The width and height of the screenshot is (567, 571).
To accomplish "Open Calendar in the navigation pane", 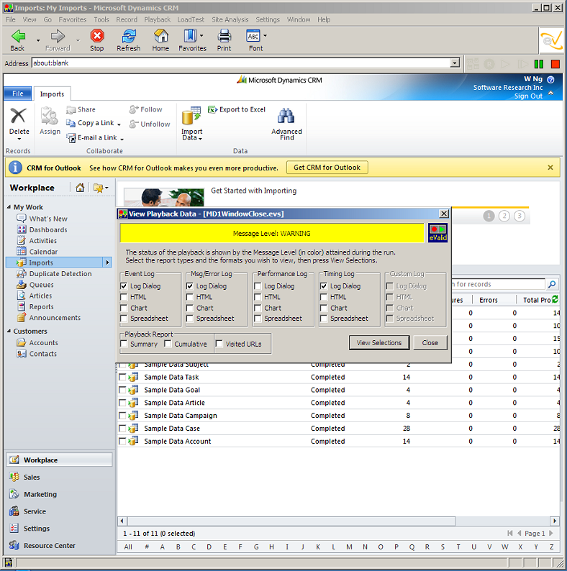I will (x=43, y=252).
